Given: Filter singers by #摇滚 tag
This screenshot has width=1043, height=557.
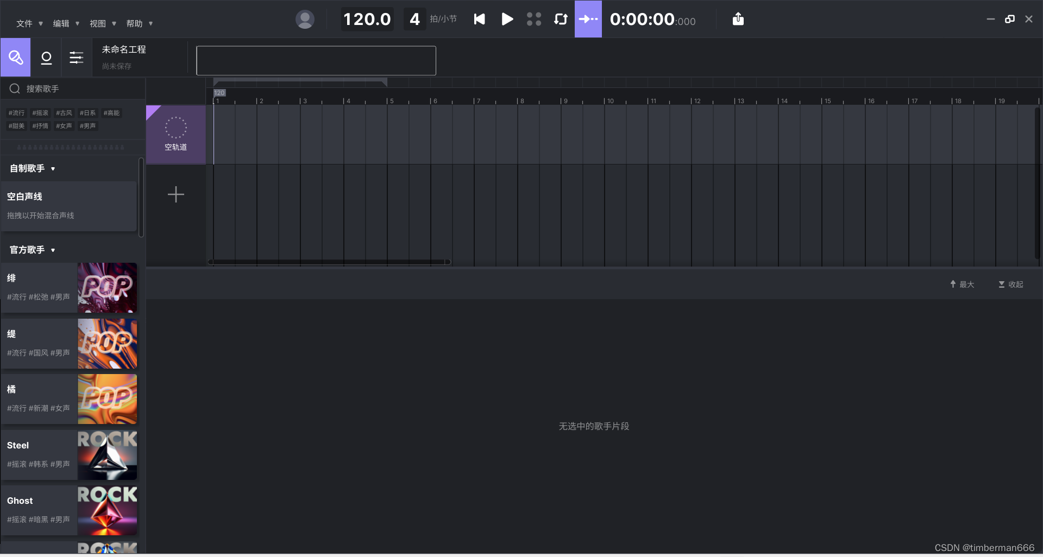Looking at the screenshot, I should (40, 113).
